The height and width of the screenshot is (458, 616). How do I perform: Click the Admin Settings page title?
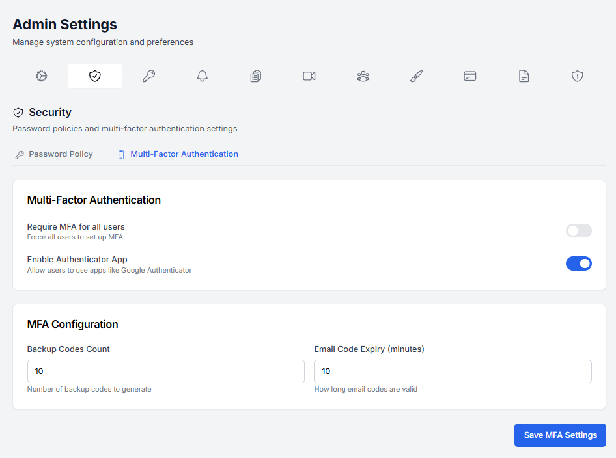tap(65, 24)
